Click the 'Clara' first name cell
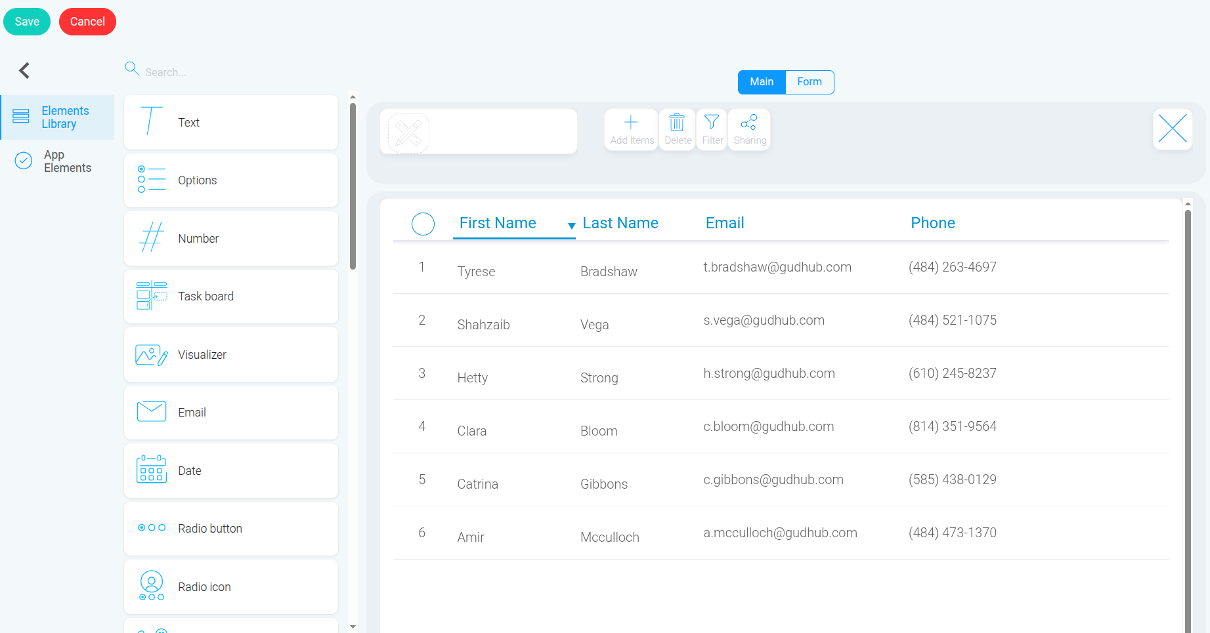Viewport: 1210px width, 633px height. (x=471, y=431)
